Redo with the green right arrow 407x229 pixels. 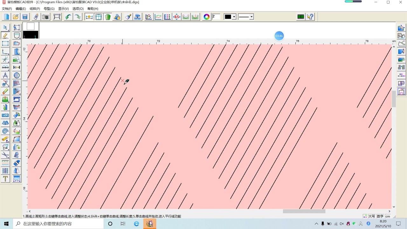(78, 17)
